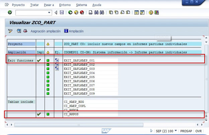Click green status square of CI_RKPOS
Image resolution: width=209 pixels, height=135 pixels.
pyautogui.click(x=48, y=114)
